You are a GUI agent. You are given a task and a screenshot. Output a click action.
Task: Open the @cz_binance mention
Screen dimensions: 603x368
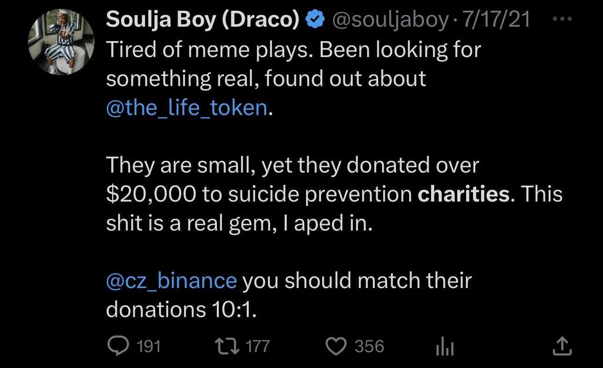coord(172,281)
